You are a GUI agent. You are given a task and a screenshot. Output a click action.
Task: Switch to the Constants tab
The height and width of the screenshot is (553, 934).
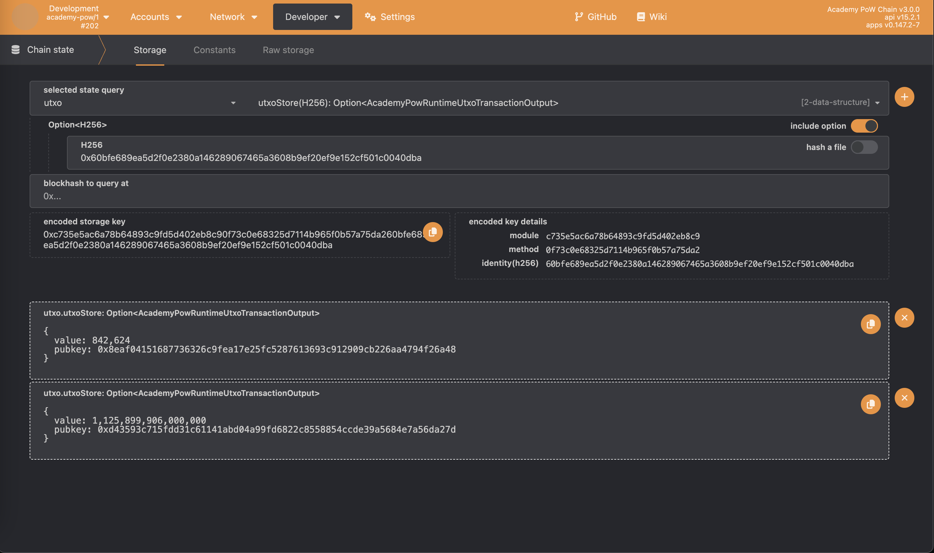pyautogui.click(x=214, y=50)
